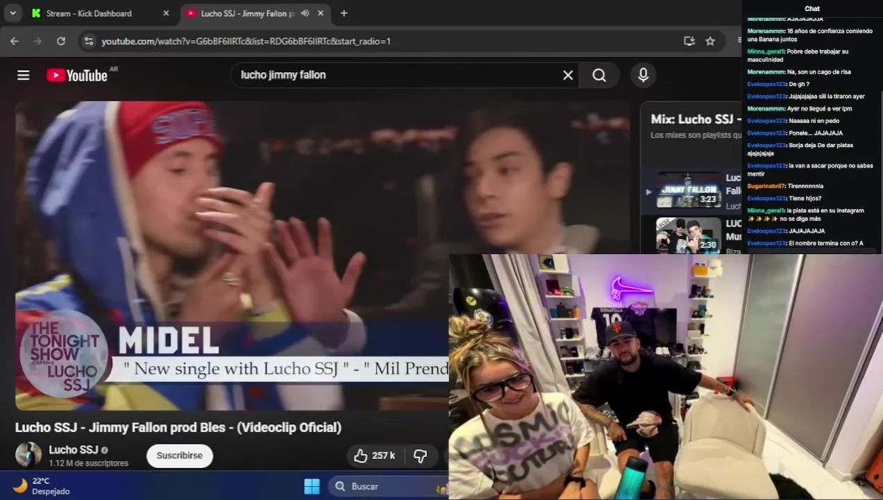This screenshot has height=500, width=883.
Task: Click username Bugarinabril7 in chat
Action: point(766,186)
